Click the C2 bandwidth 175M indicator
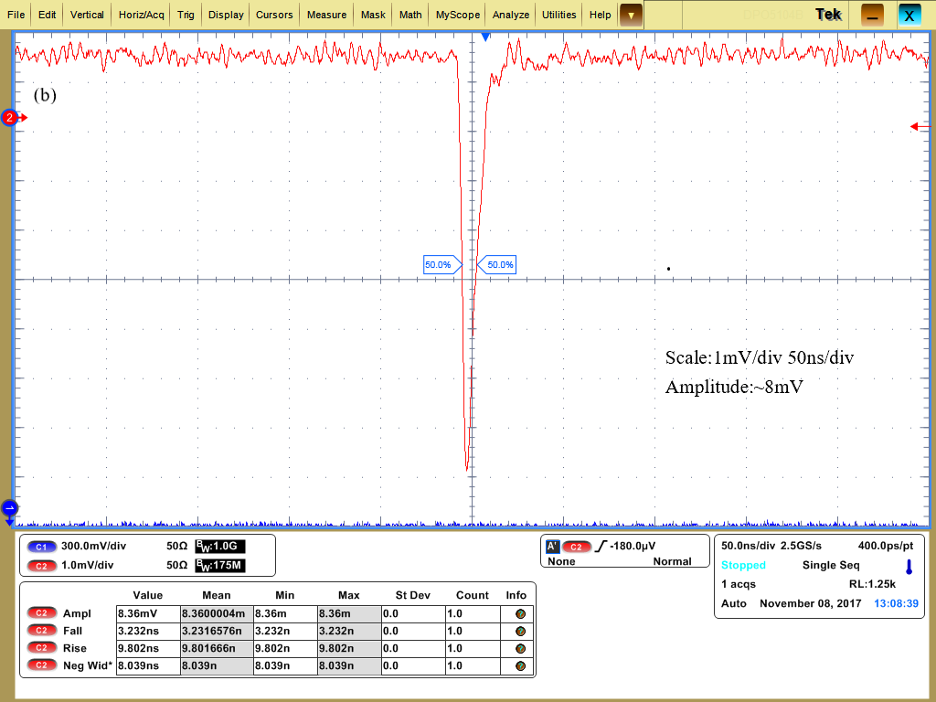The image size is (936, 702). [219, 565]
